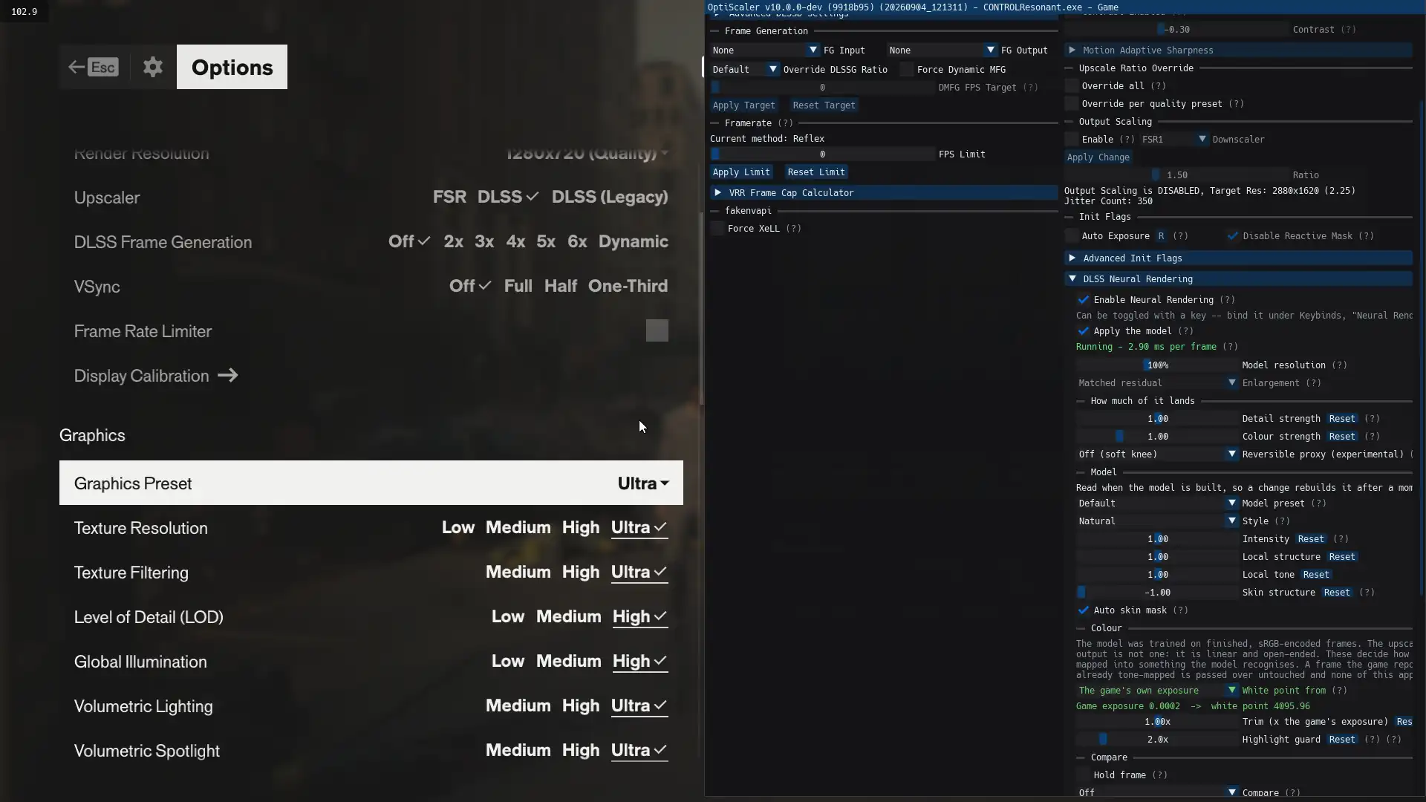Viewport: 1426px width, 802px height.
Task: Click the Apply Target button
Action: 743,105
